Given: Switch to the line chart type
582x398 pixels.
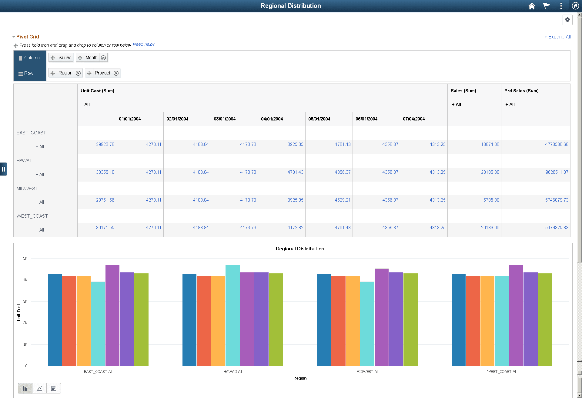Looking at the screenshot, I should (x=39, y=388).
